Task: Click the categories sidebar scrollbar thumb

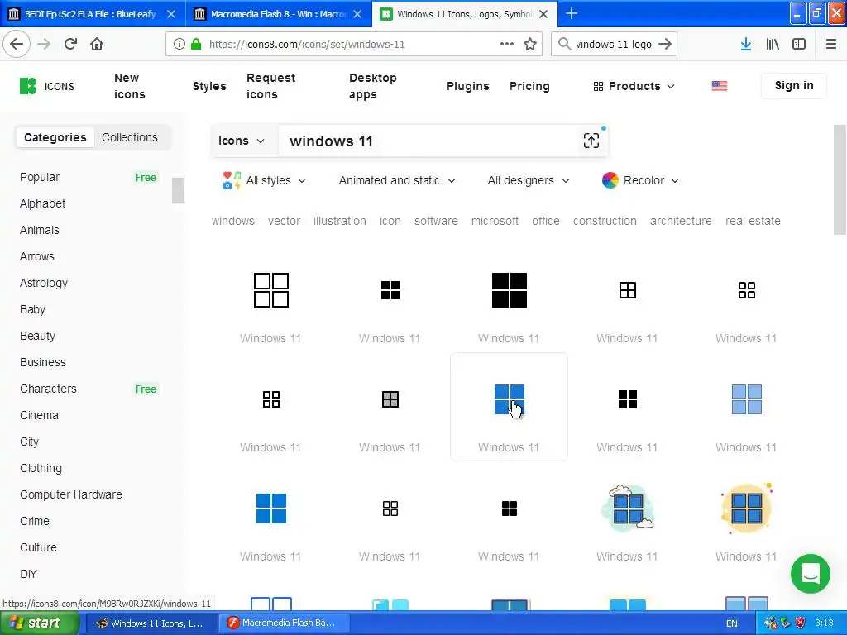Action: pyautogui.click(x=178, y=189)
